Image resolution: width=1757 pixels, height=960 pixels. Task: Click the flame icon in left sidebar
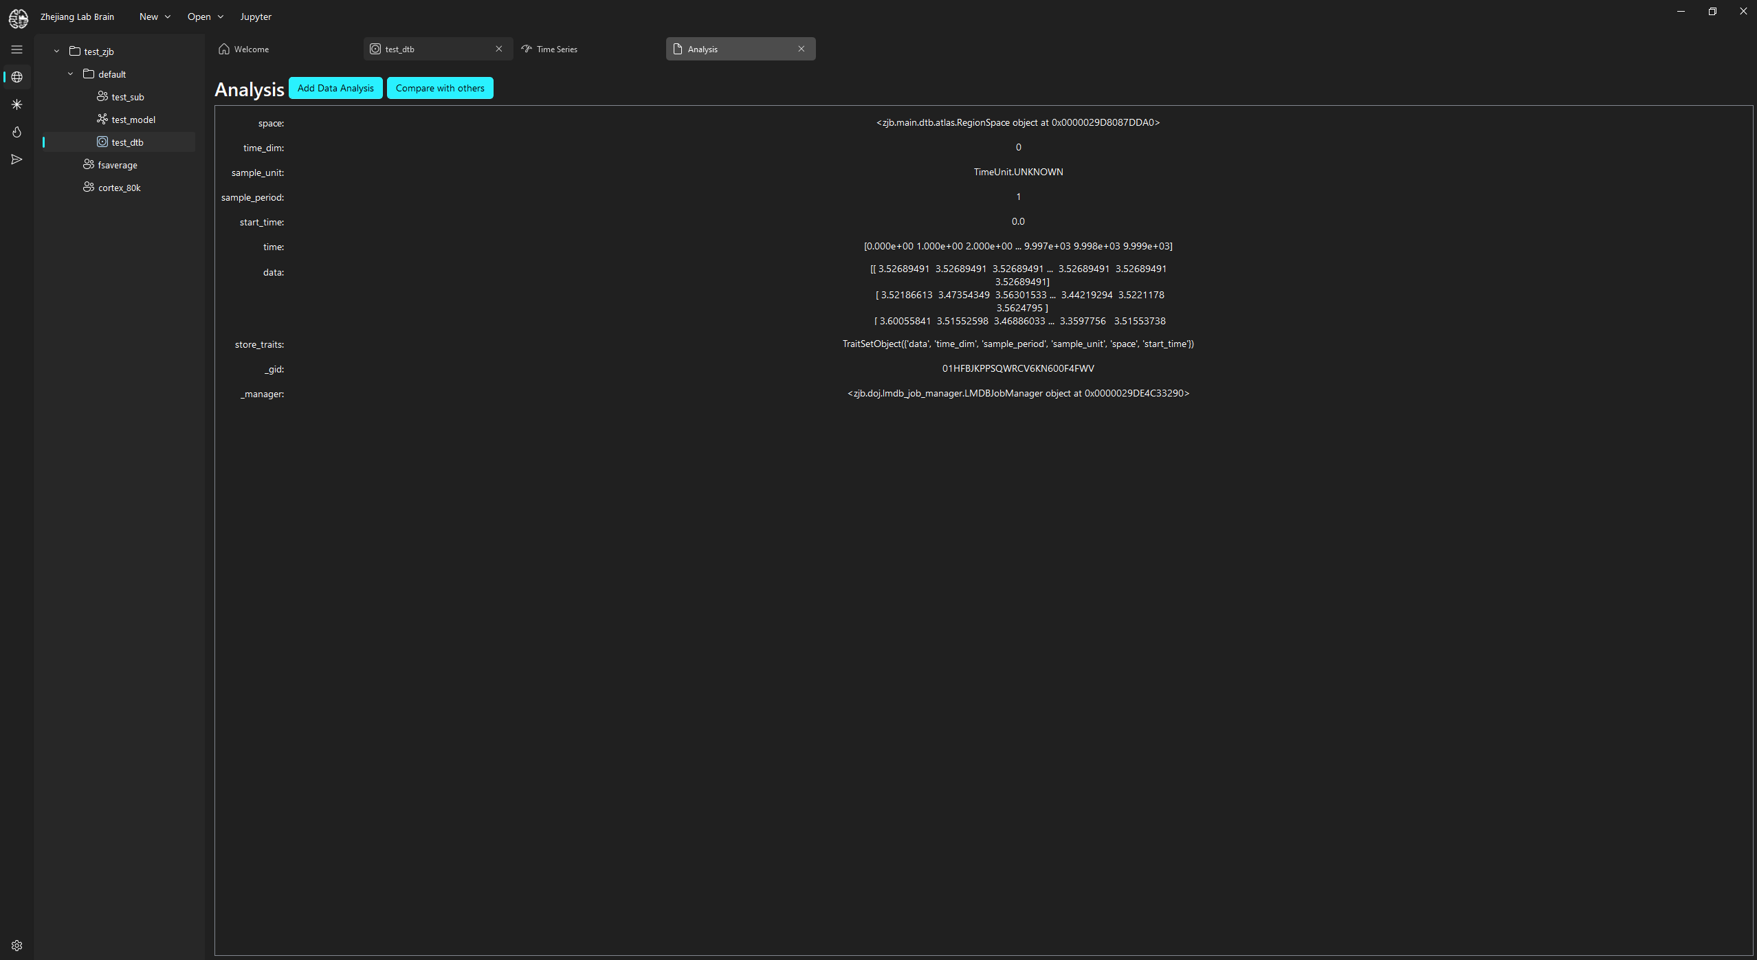17,132
